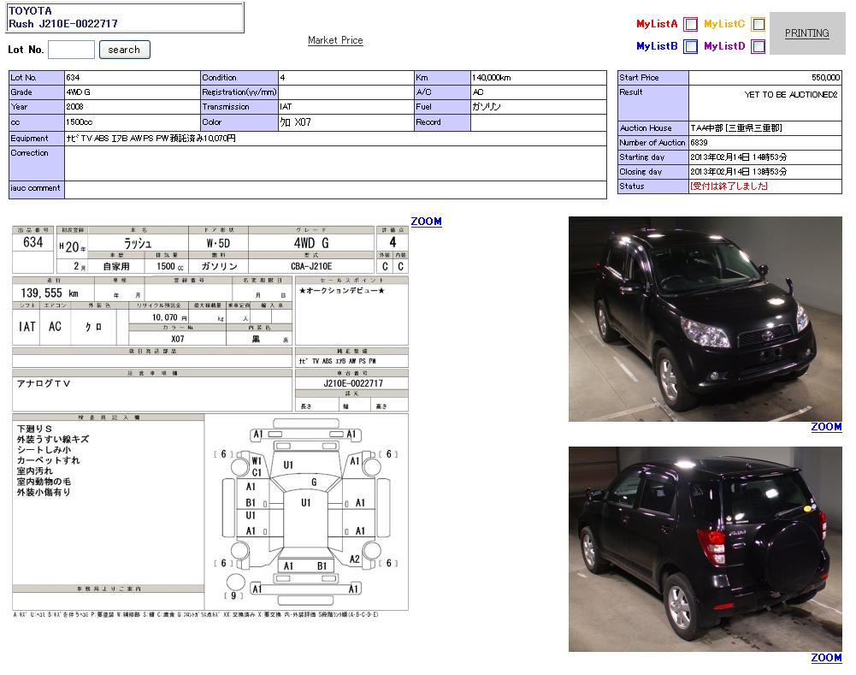This screenshot has height=675, width=856.
Task: Tick the MyListA checkbox
Action: [x=690, y=25]
